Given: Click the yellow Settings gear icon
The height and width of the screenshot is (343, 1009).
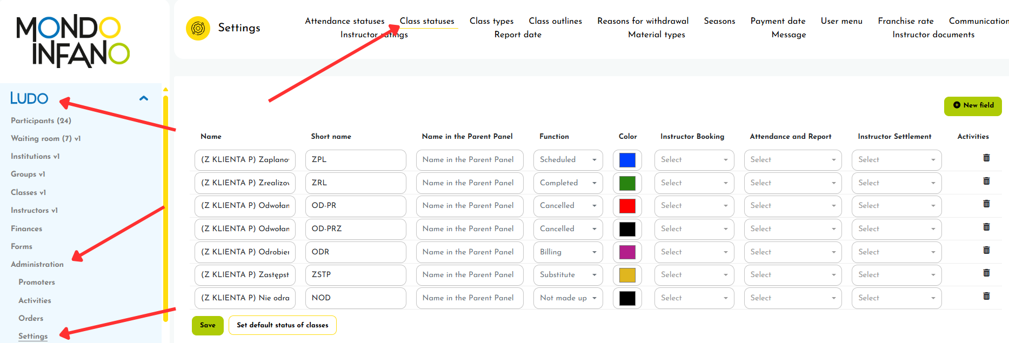Looking at the screenshot, I should click(x=198, y=28).
